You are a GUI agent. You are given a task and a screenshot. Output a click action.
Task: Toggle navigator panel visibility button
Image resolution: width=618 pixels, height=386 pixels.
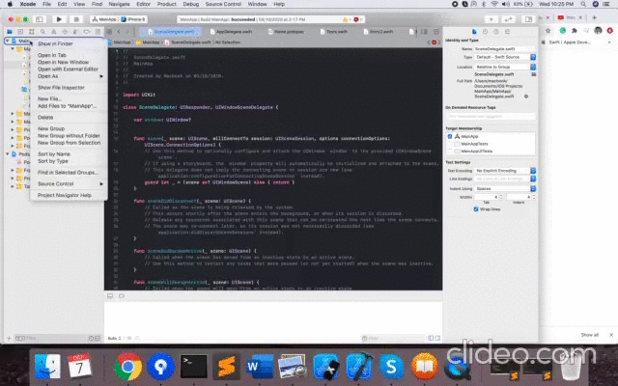(39, 19)
